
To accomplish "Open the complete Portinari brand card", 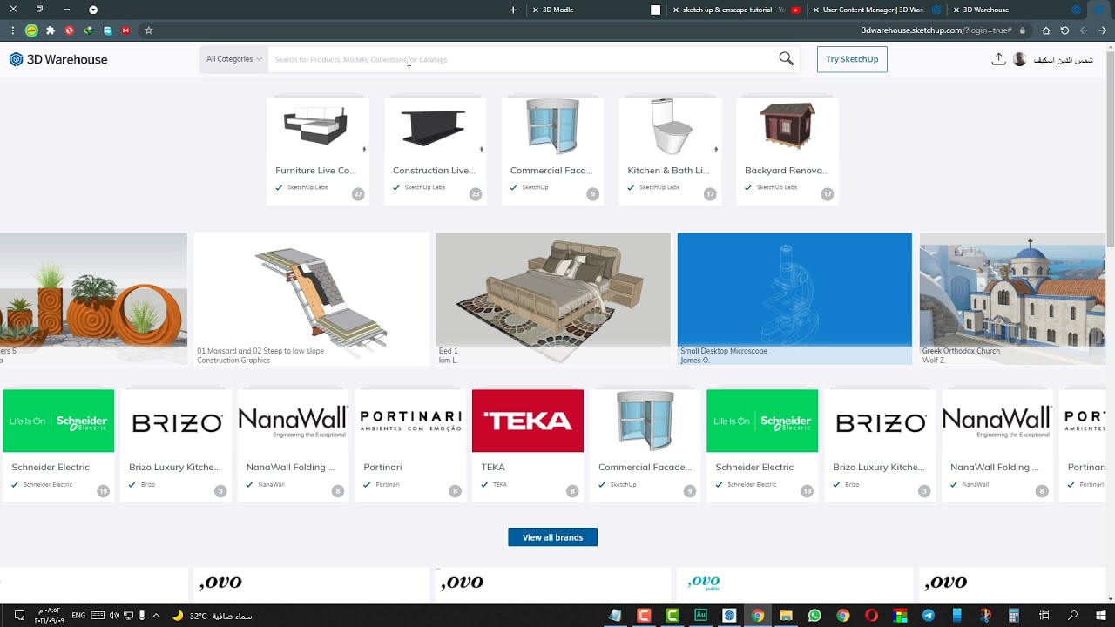I will click(410, 445).
